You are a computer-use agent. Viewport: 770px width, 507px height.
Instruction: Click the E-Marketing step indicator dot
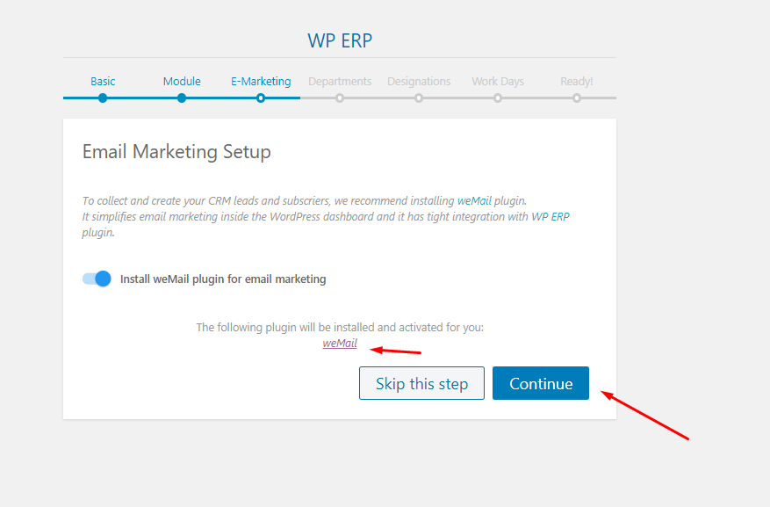(261, 98)
